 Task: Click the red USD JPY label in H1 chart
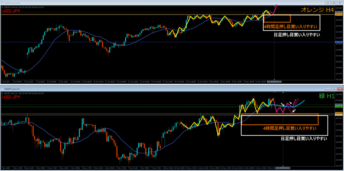click(11, 97)
